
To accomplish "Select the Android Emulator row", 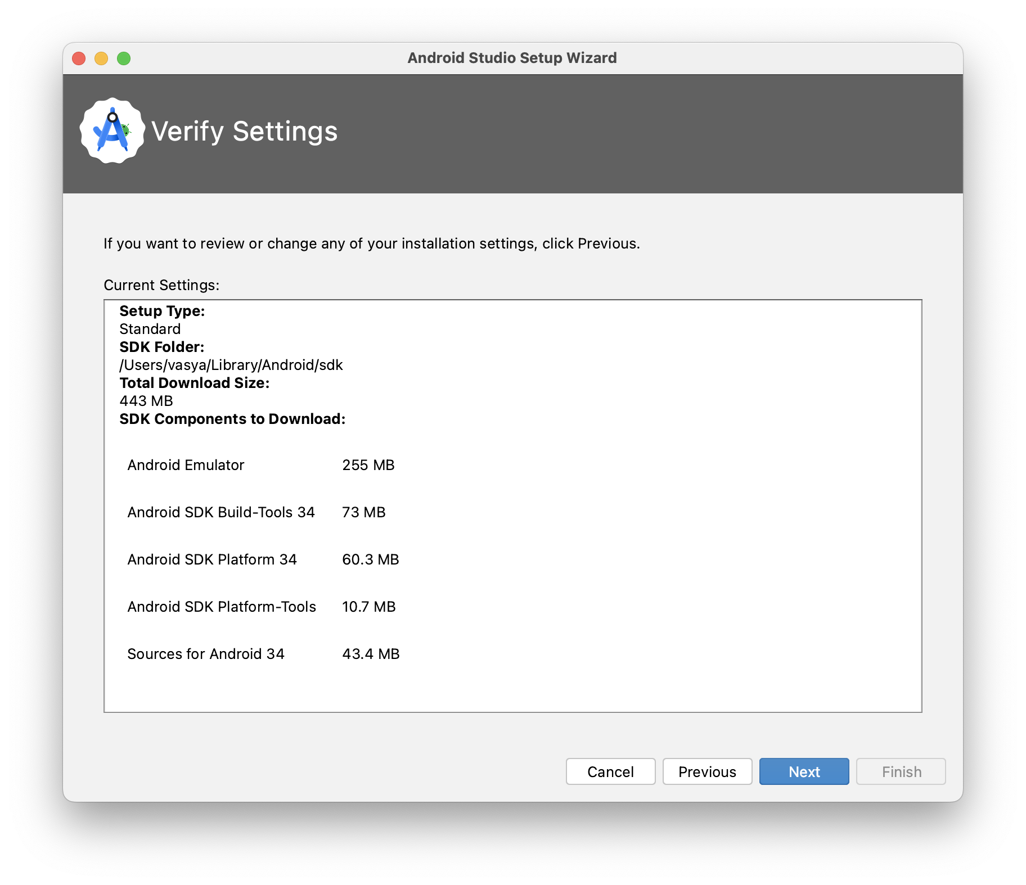I will 261,465.
